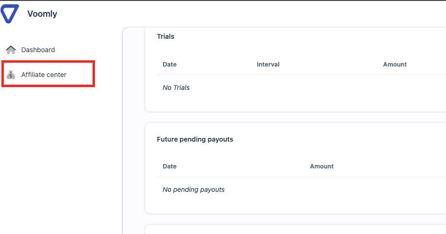The width and height of the screenshot is (446, 234).
Task: Click the Voomly brand name text
Action: coord(42,13)
